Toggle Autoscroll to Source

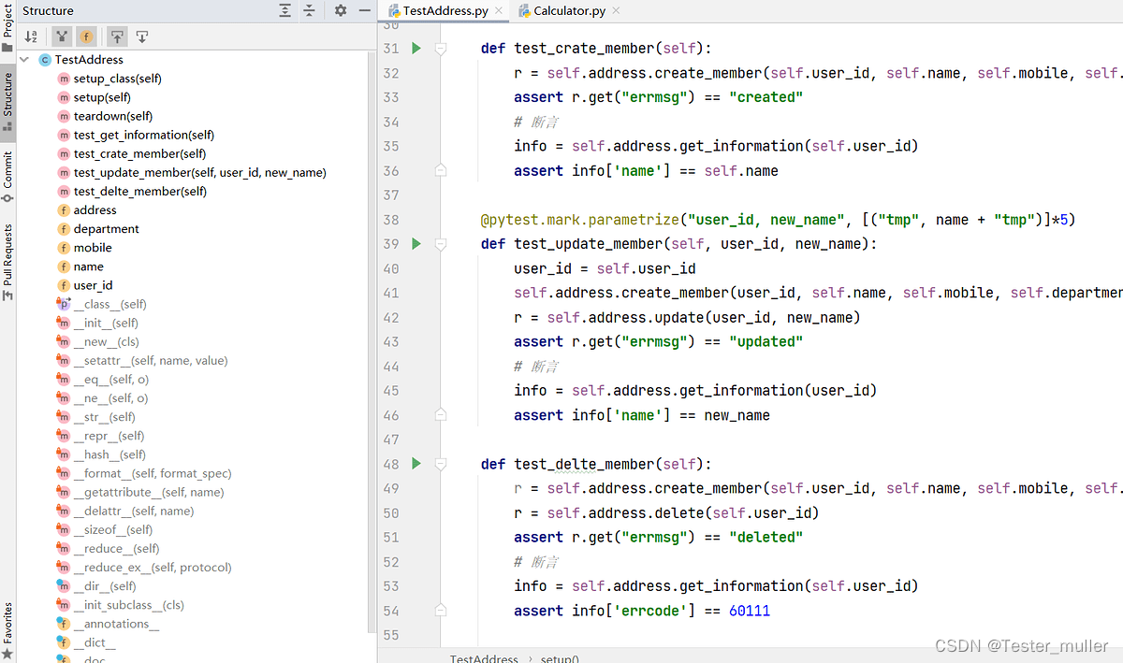point(116,36)
